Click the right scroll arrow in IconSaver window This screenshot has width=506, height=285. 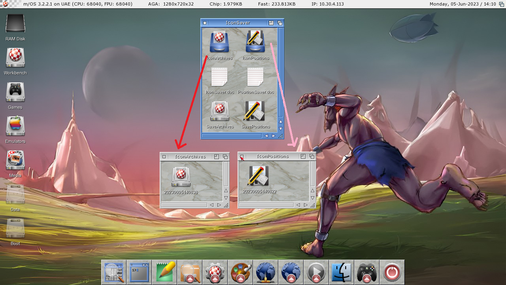click(x=274, y=136)
